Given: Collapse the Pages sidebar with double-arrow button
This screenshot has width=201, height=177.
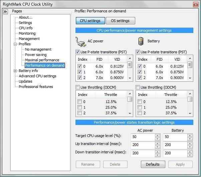Looking at the screenshot, I should tap(5, 11).
